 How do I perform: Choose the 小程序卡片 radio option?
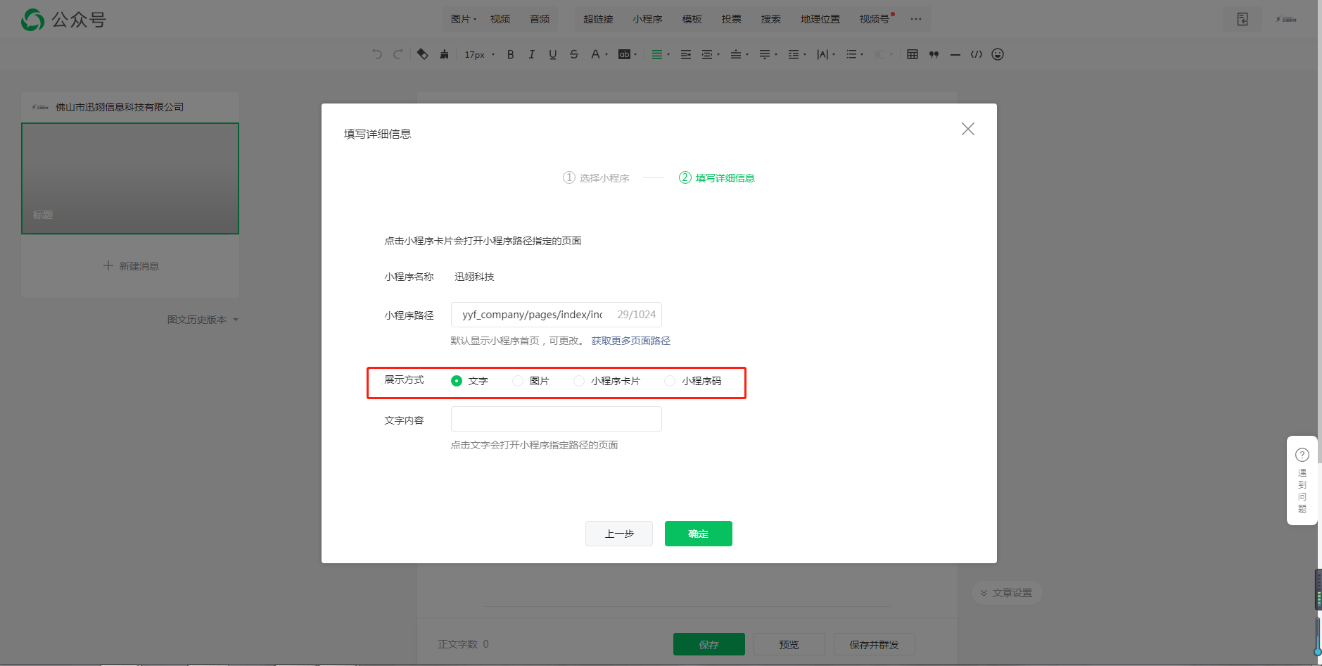coord(579,381)
